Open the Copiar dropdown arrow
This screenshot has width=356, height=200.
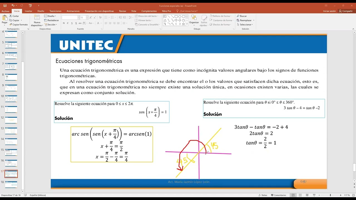21,20
